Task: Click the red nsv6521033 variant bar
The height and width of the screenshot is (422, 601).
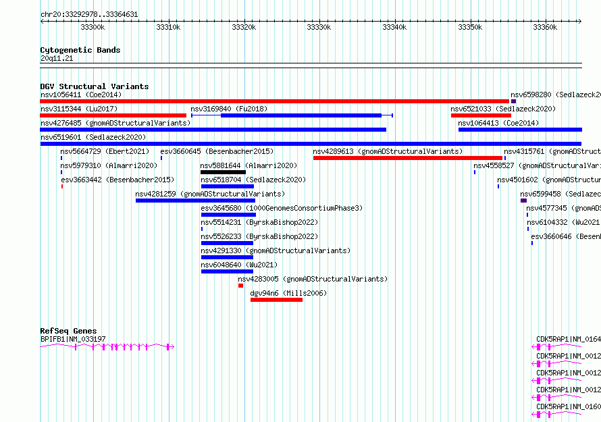Action: (481, 115)
